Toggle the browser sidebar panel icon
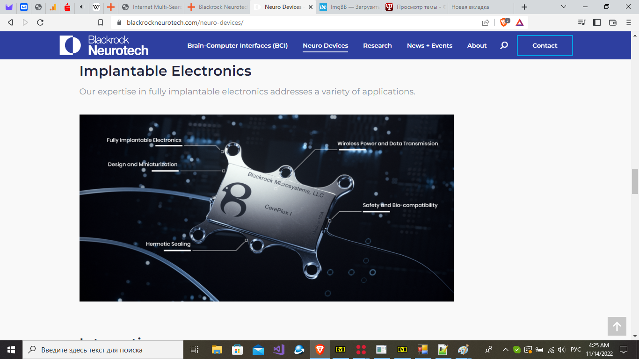Viewport: 639px width, 359px height. point(597,22)
